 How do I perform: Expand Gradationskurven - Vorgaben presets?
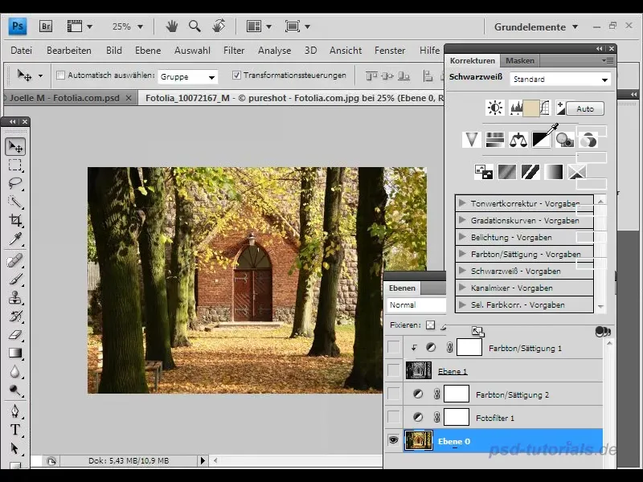click(462, 220)
